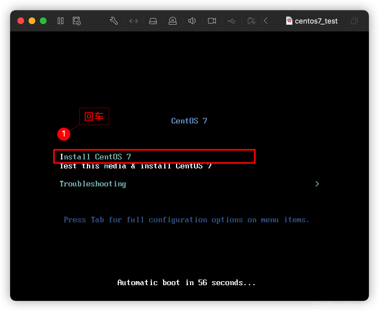Open the network adapter settings icon
The width and height of the screenshot is (379, 311).
click(134, 21)
